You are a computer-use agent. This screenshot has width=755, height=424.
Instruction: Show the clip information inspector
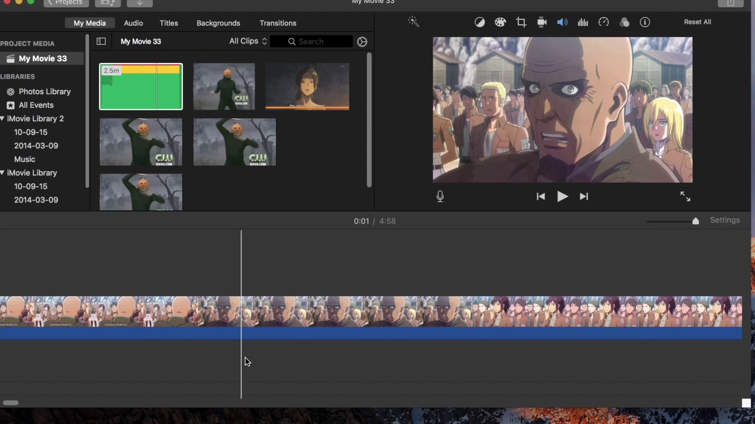645,22
